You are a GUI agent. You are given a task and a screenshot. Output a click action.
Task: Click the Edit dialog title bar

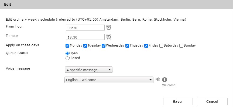pos(116,5)
